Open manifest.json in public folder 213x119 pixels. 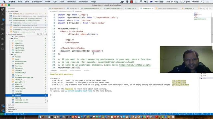20,50
